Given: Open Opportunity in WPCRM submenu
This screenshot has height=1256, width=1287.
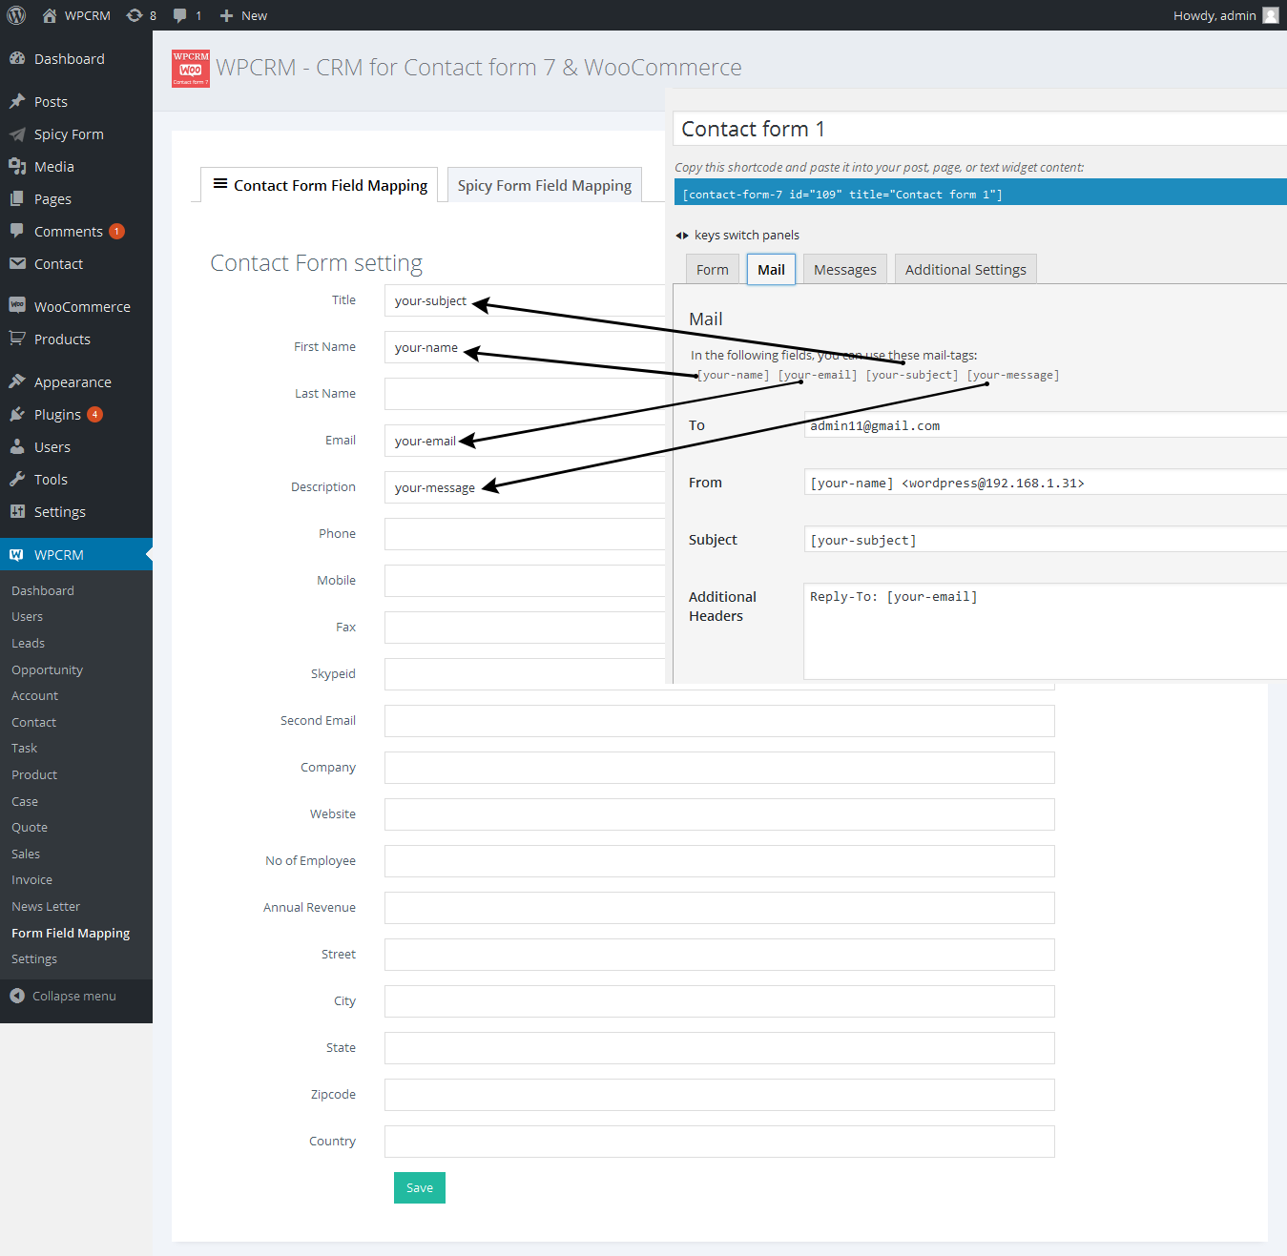Looking at the screenshot, I should coord(48,669).
